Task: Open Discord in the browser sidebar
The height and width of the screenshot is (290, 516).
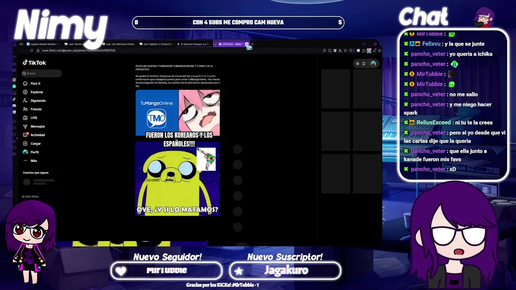Action: pos(14,106)
